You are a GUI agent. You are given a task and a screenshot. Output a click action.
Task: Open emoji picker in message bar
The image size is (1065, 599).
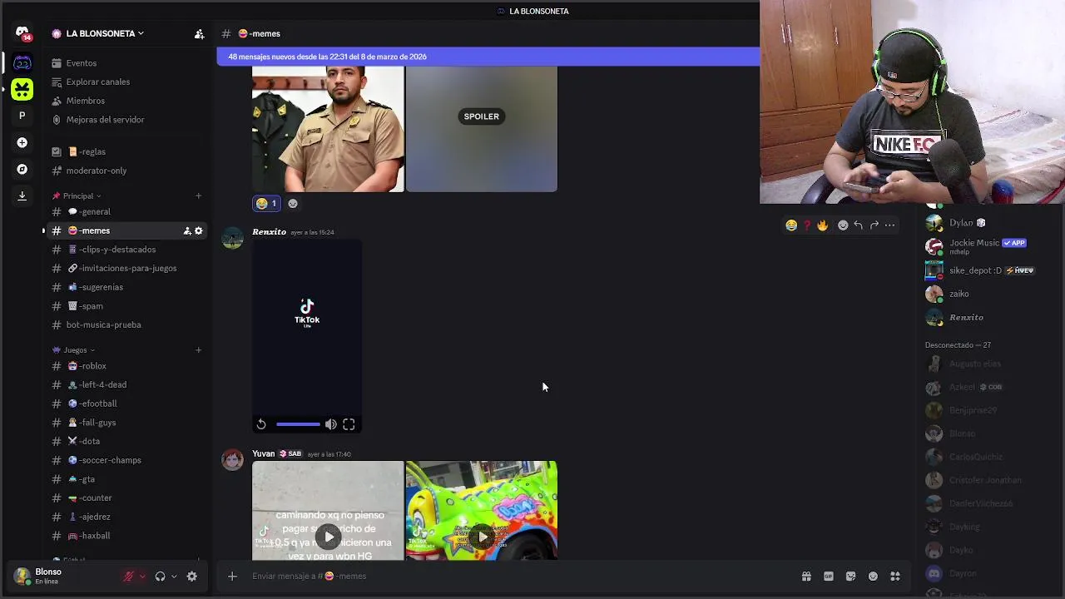click(873, 576)
